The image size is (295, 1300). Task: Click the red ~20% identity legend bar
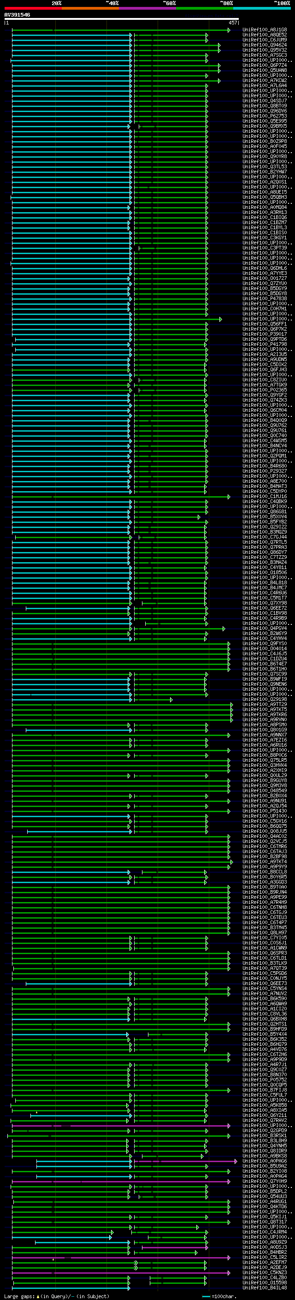[33, 8]
